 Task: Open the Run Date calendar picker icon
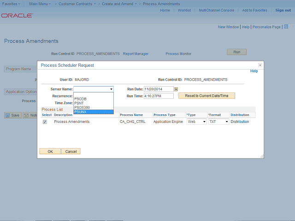[x=176, y=89]
